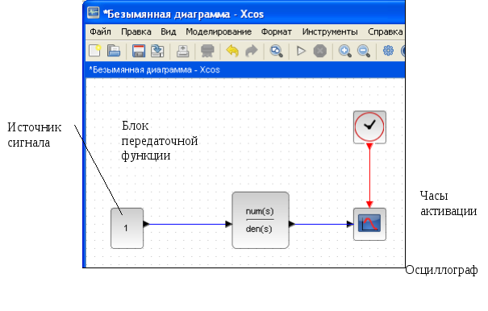Save the diagram with floppy icon
488x311 pixels.
pyautogui.click(x=139, y=51)
